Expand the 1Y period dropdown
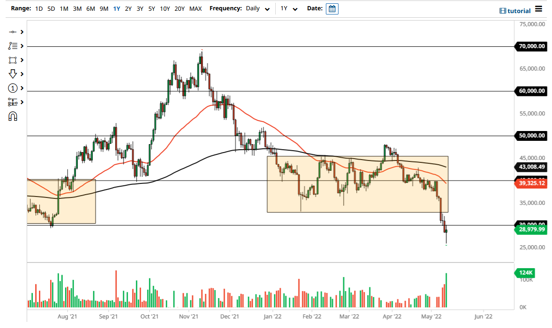Image resolution: width=552 pixels, height=328 pixels. 289,8
